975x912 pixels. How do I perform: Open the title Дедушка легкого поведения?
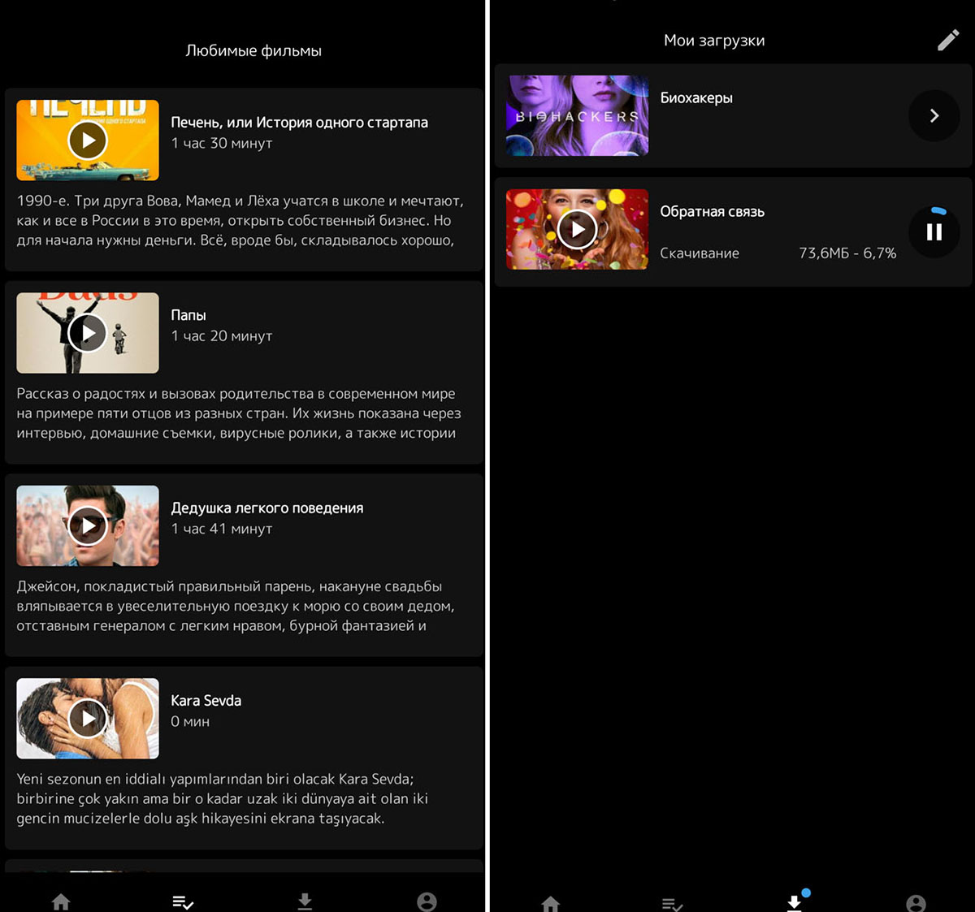(x=267, y=508)
